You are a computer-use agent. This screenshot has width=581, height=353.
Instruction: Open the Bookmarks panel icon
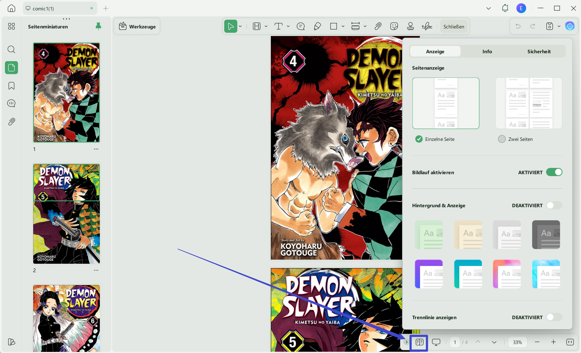coord(11,86)
